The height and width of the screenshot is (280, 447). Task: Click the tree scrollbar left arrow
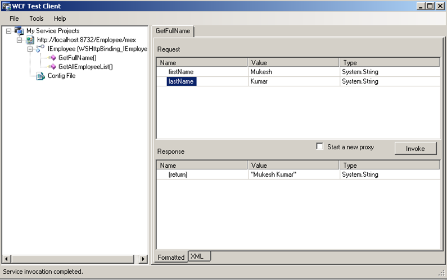[6, 259]
